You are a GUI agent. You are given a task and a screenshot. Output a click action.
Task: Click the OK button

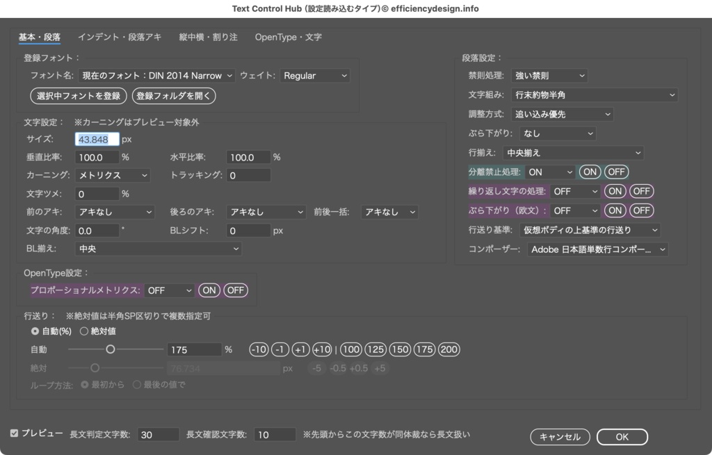622,437
